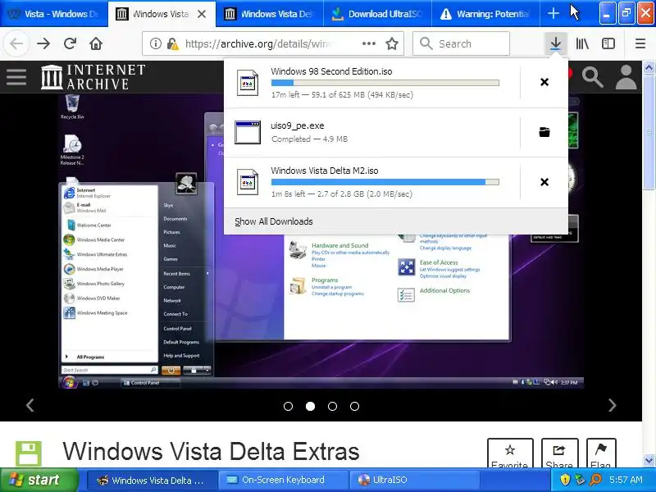Viewport: 656px width, 492px height.
Task: Select the second carousel dot
Action: pos(311,406)
